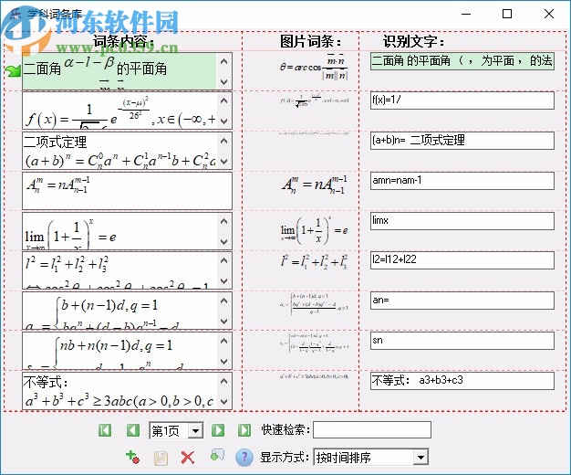Minimize the 学科词条库 window
The image size is (571, 475).
(x=466, y=14)
